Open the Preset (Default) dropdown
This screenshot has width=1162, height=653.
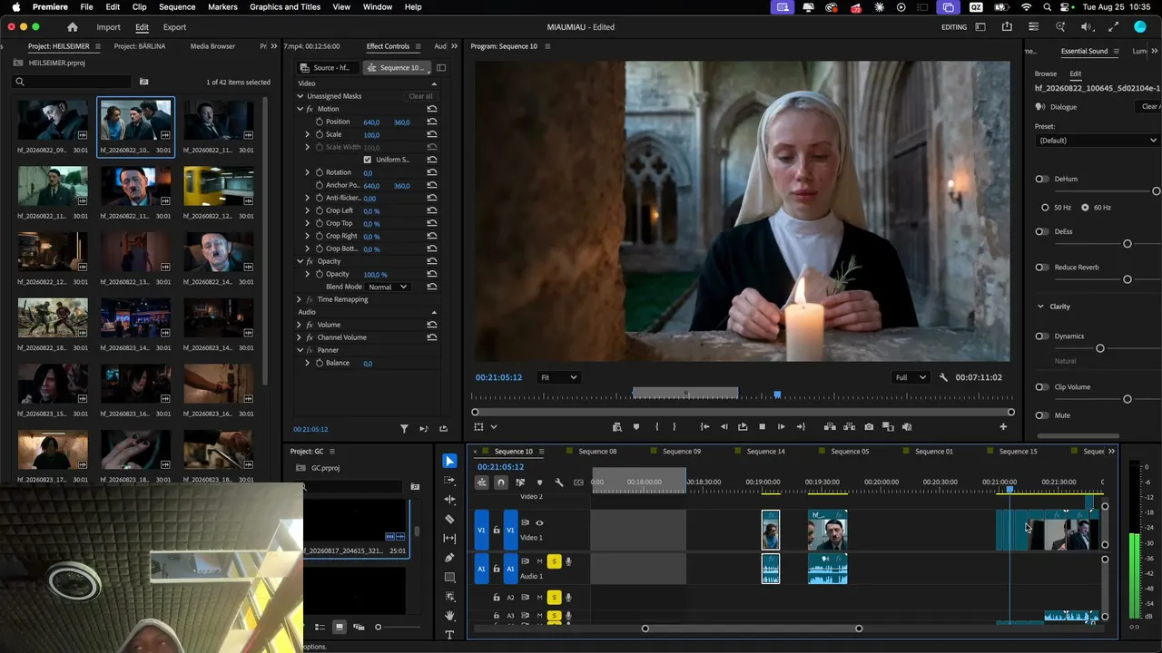pyautogui.click(x=1098, y=141)
